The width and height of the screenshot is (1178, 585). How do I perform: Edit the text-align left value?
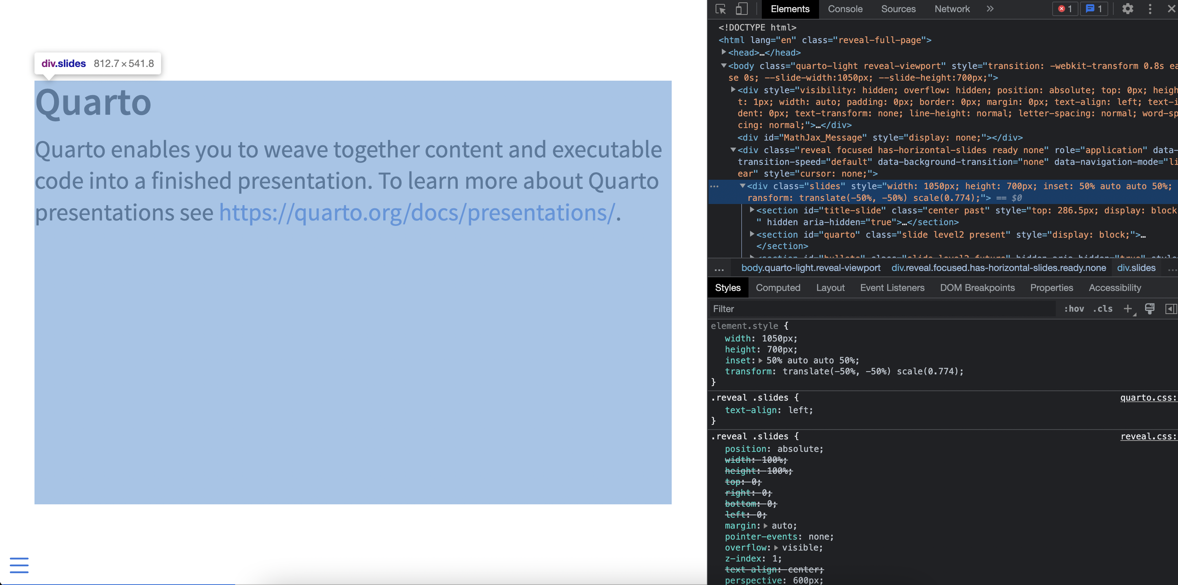(798, 410)
